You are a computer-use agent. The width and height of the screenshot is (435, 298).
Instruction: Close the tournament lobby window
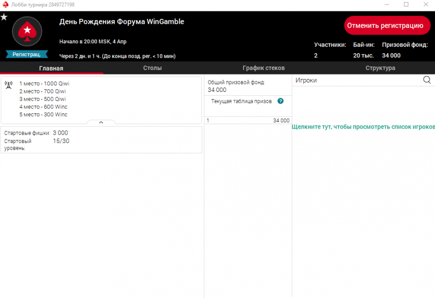(x=425, y=4)
